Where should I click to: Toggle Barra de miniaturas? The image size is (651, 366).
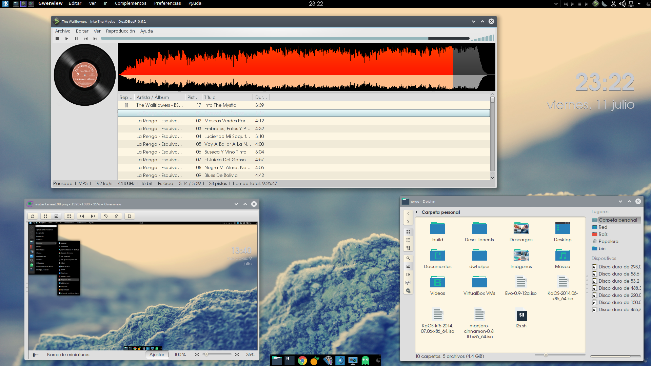[x=68, y=355]
